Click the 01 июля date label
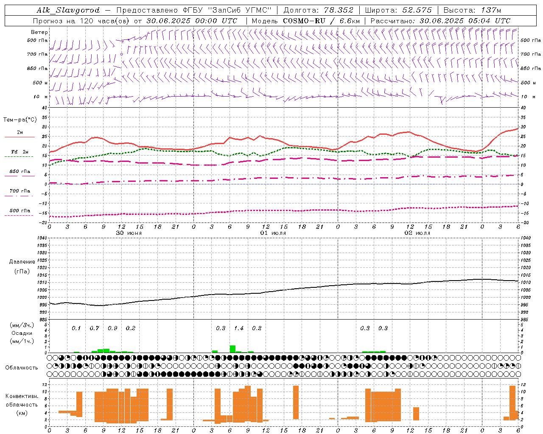This screenshot has height=434, width=543. [x=273, y=233]
